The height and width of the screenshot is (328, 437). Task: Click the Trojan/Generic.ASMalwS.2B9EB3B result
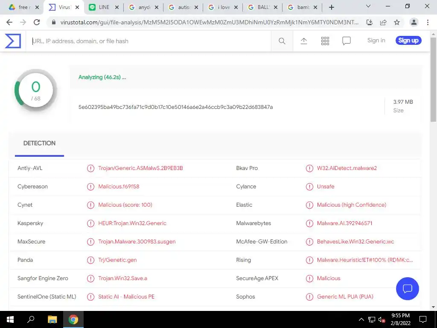[x=140, y=168]
